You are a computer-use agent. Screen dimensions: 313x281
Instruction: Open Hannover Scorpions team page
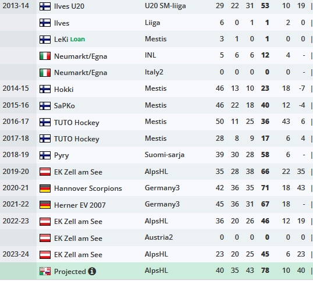pyautogui.click(x=88, y=188)
